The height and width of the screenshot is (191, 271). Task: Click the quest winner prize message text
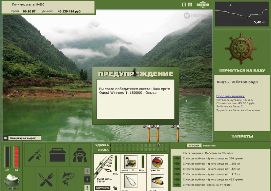[135, 91]
